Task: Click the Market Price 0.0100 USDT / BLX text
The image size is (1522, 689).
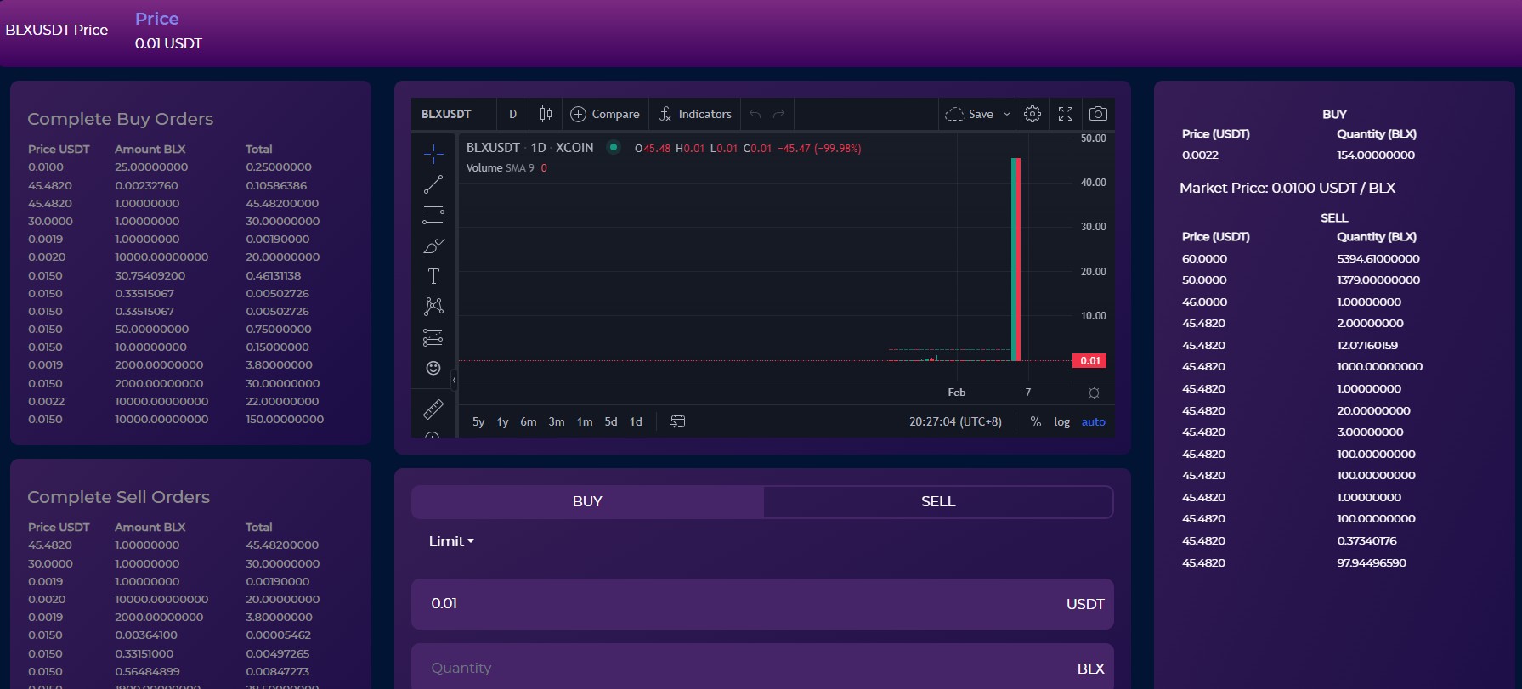Action: (1287, 188)
